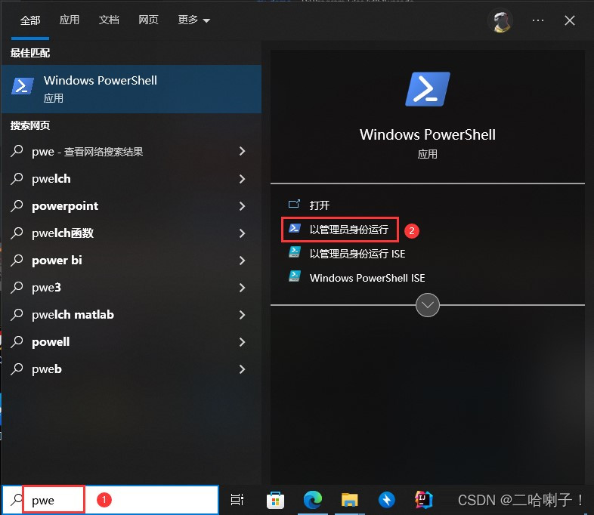Expand the arrow next to 'pwe3'
This screenshot has height=515, width=594.
point(243,288)
